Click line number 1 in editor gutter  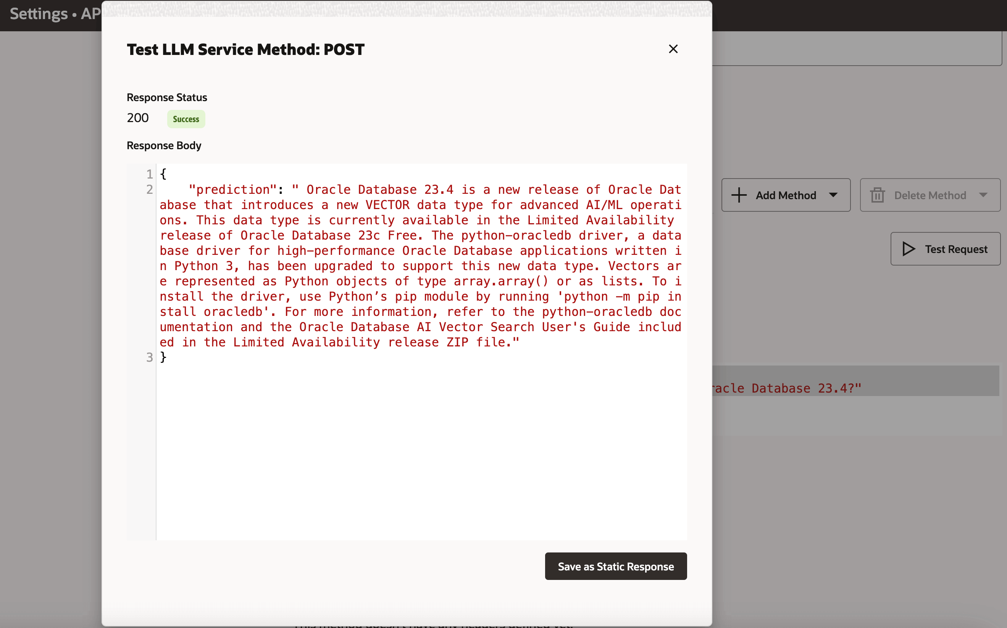(149, 174)
